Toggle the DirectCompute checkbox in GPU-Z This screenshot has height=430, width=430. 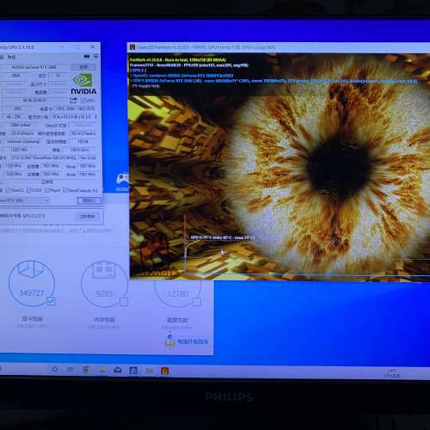65,190
